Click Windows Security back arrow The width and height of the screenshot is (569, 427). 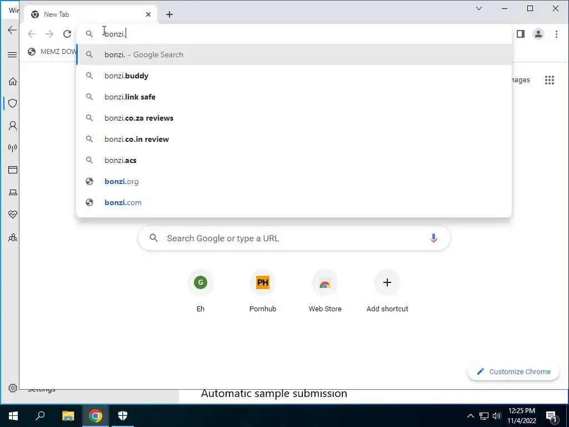[x=12, y=30]
